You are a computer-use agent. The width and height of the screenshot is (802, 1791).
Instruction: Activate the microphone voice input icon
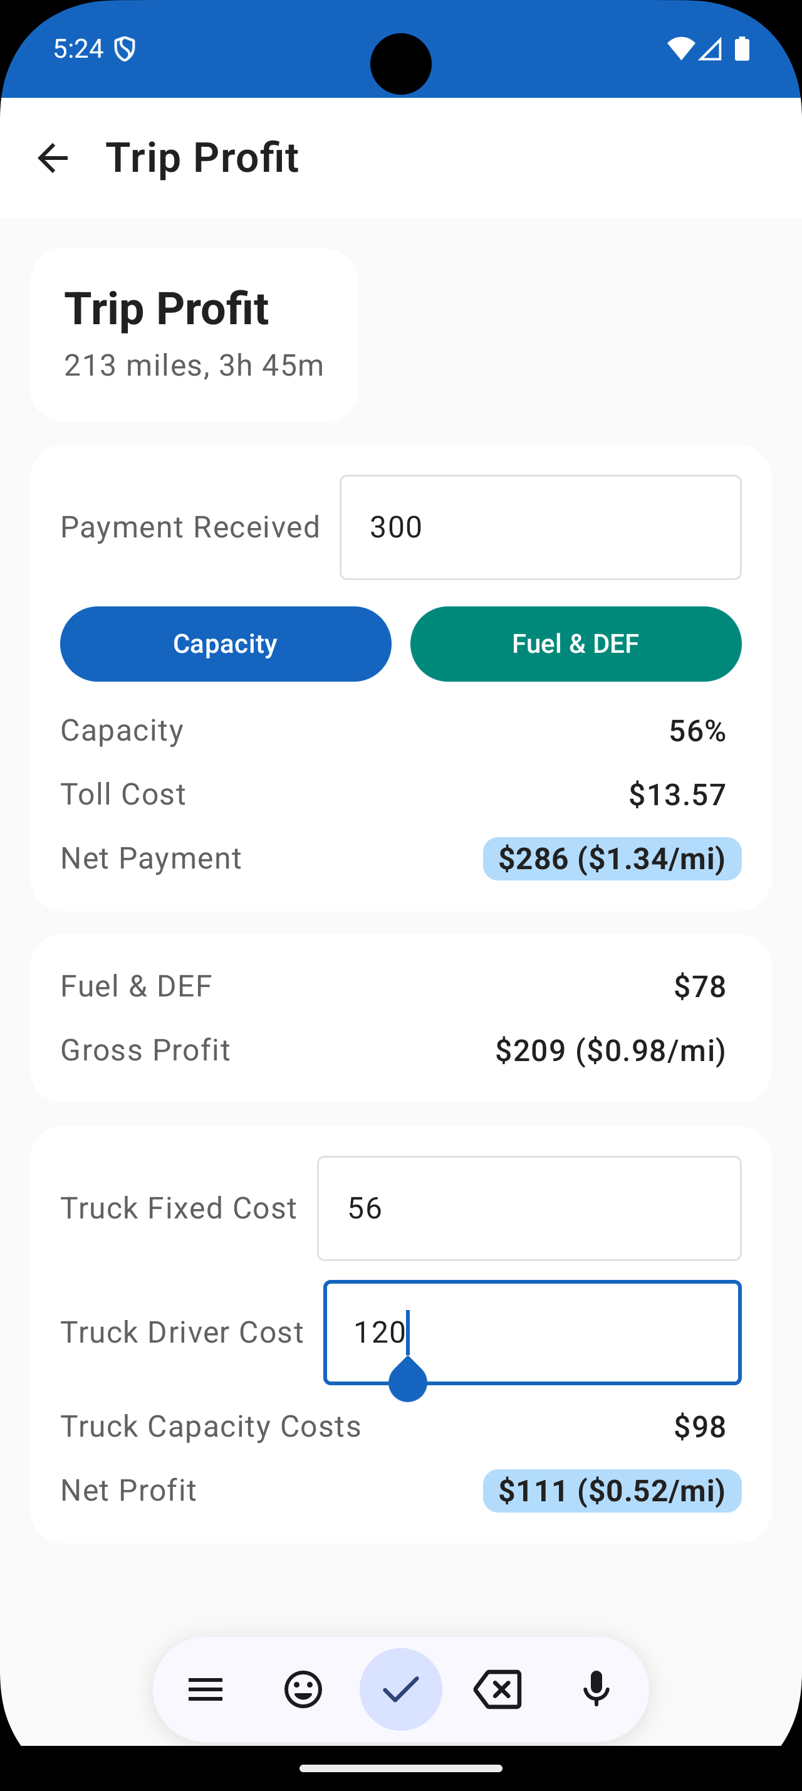(x=596, y=1689)
